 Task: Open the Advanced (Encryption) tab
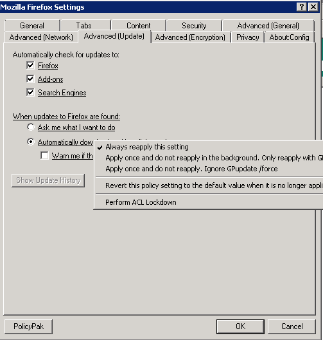point(190,37)
